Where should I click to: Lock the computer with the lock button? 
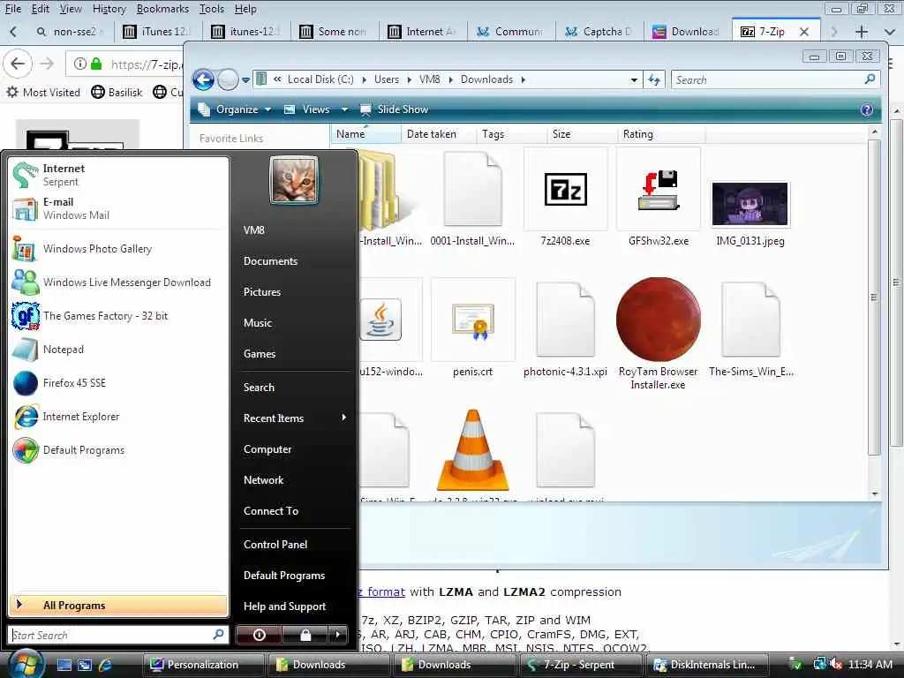tap(305, 635)
